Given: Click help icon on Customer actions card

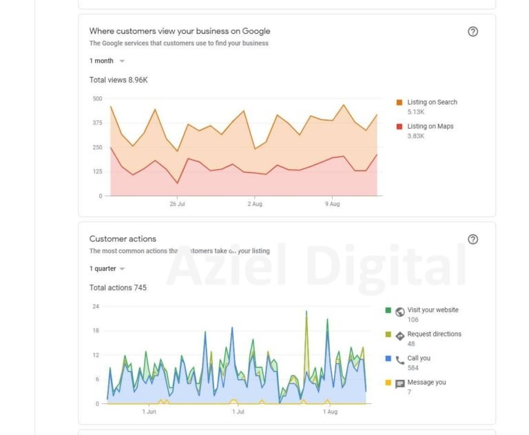Looking at the screenshot, I should pos(473,240).
